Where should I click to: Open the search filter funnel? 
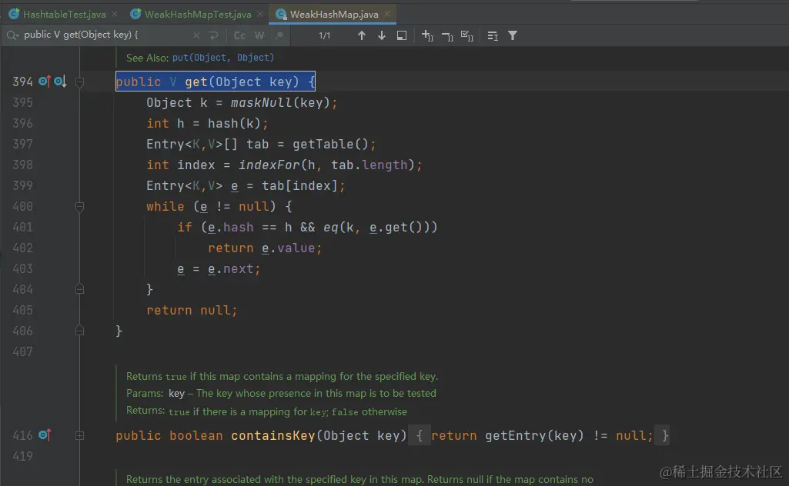click(x=512, y=35)
